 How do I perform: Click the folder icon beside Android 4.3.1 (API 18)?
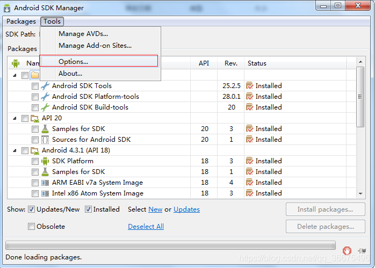pyautogui.click(x=35, y=150)
